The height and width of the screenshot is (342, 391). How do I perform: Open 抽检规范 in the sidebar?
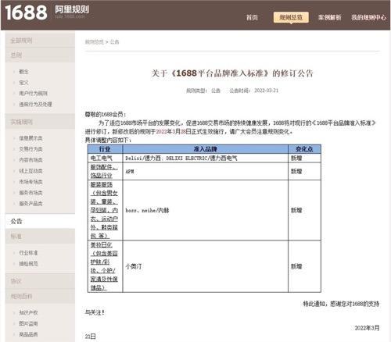(28, 264)
